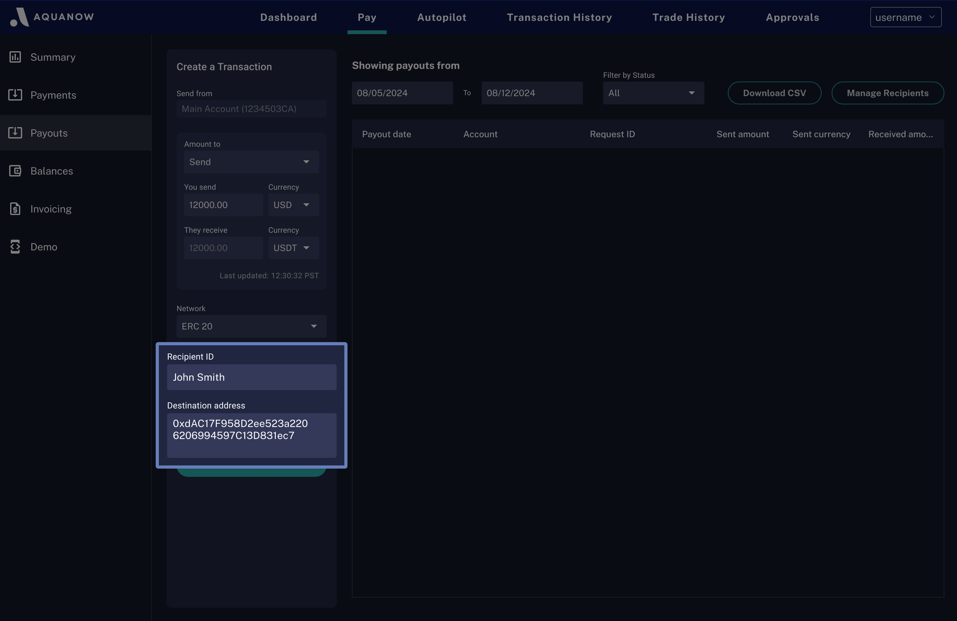Open the Filter by Status dropdown
Screen dimensions: 957x621
[x=653, y=93]
